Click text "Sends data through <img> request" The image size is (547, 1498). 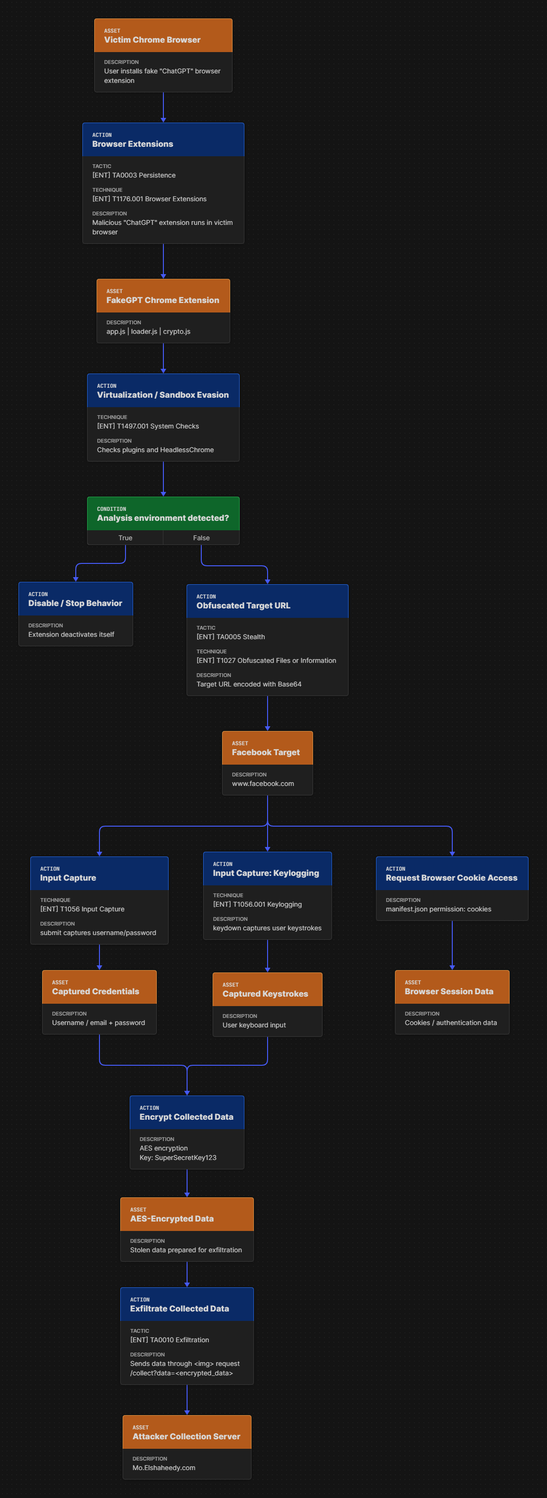(x=185, y=1364)
